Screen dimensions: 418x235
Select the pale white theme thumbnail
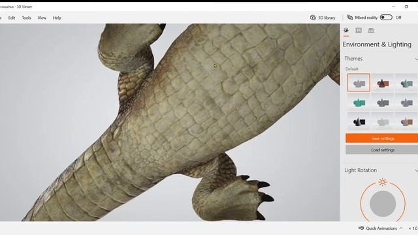point(383,121)
